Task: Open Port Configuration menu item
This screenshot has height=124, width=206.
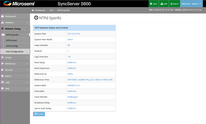Action: pos(15,52)
